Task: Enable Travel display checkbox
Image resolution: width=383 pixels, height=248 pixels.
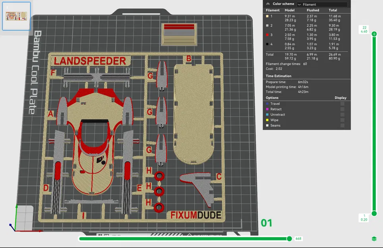Action: click(342, 104)
